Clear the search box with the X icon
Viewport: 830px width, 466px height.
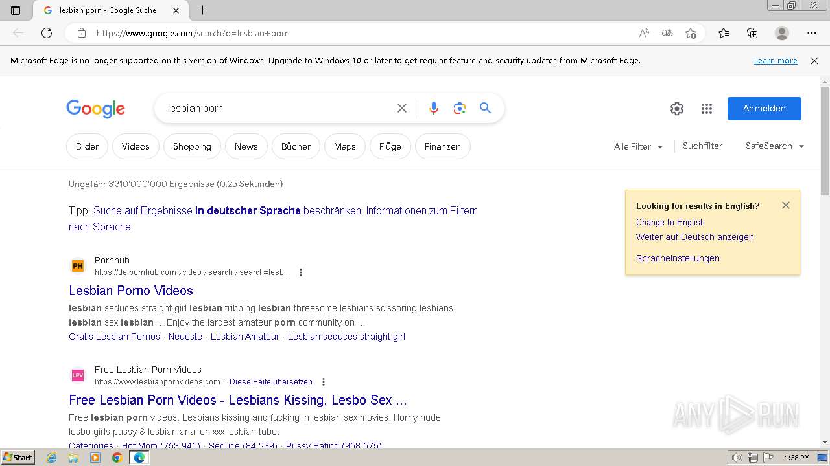click(402, 108)
